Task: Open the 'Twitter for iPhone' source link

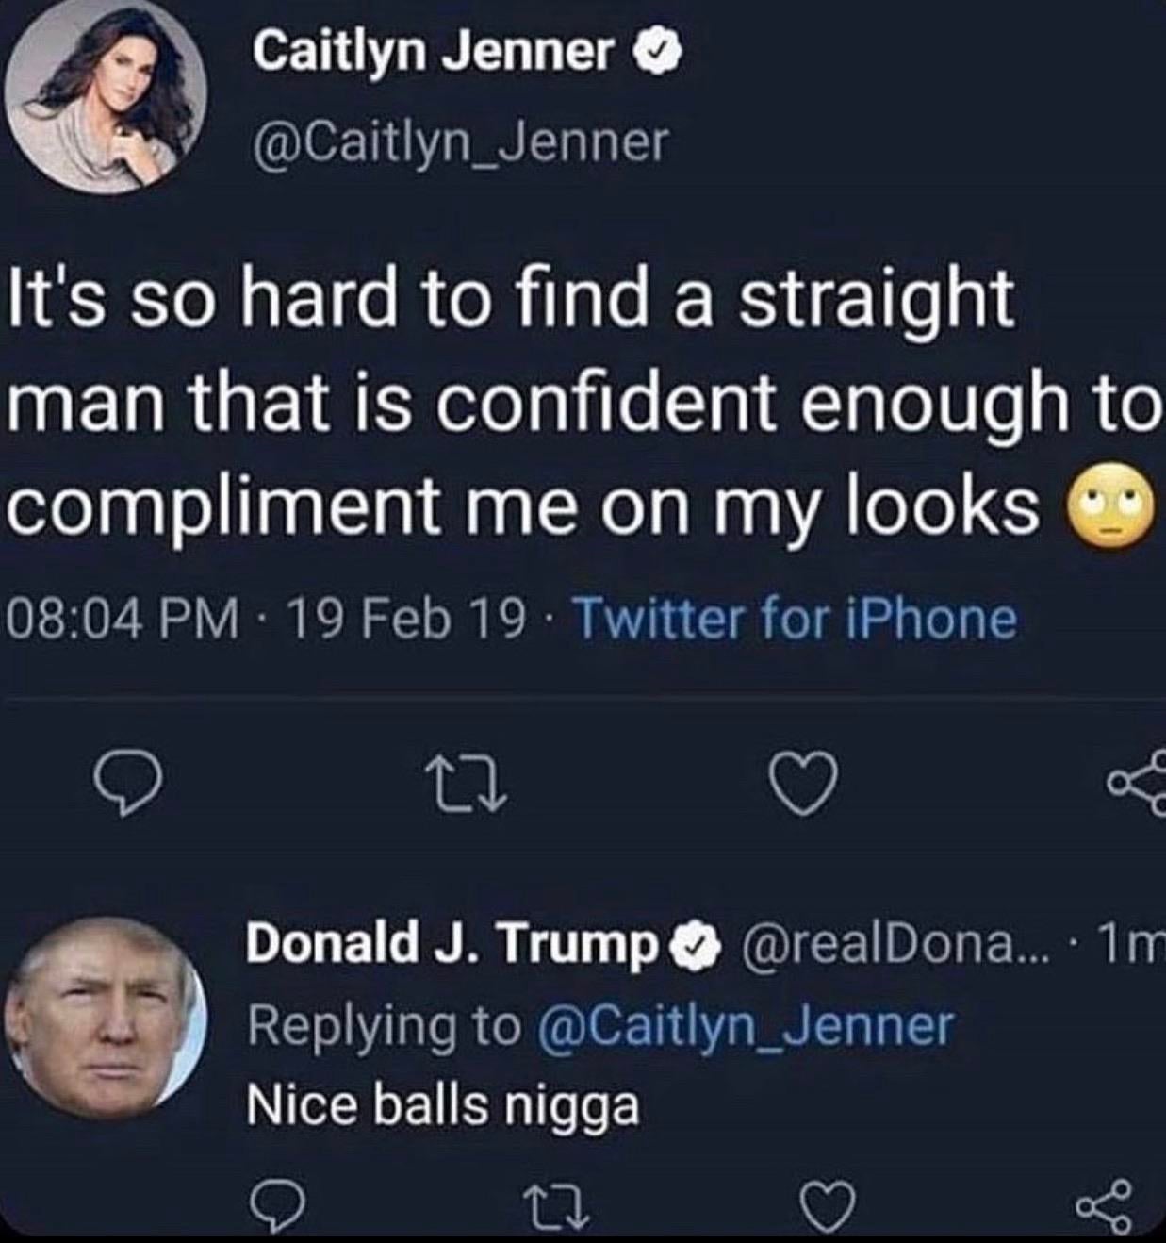Action: [x=796, y=620]
